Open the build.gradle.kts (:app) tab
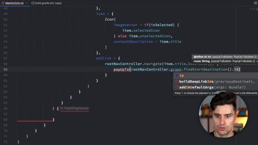This screenshot has height=145, width=258. click(x=47, y=3)
